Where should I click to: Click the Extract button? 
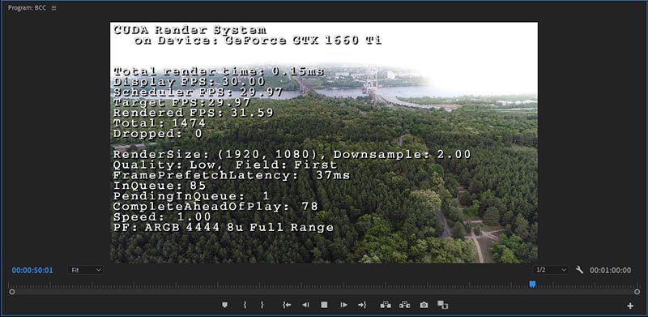(x=404, y=305)
